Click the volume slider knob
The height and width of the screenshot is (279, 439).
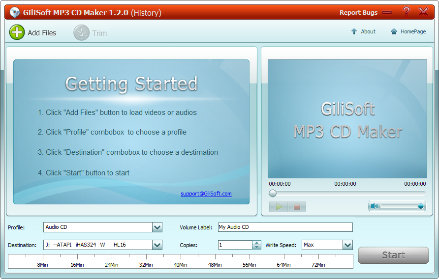coord(421,206)
